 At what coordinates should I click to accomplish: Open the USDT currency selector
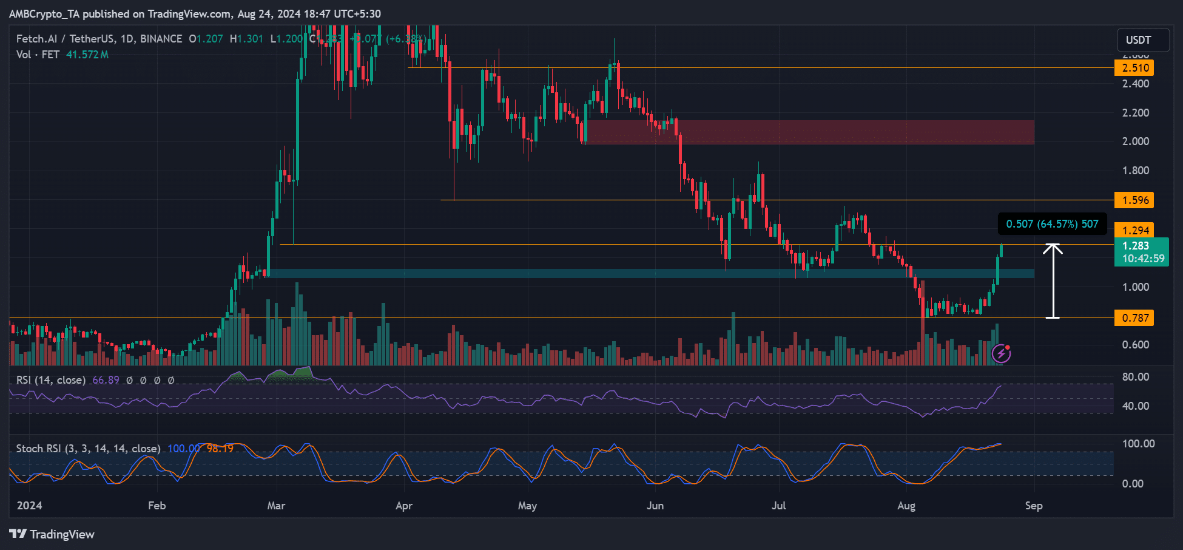(1143, 40)
